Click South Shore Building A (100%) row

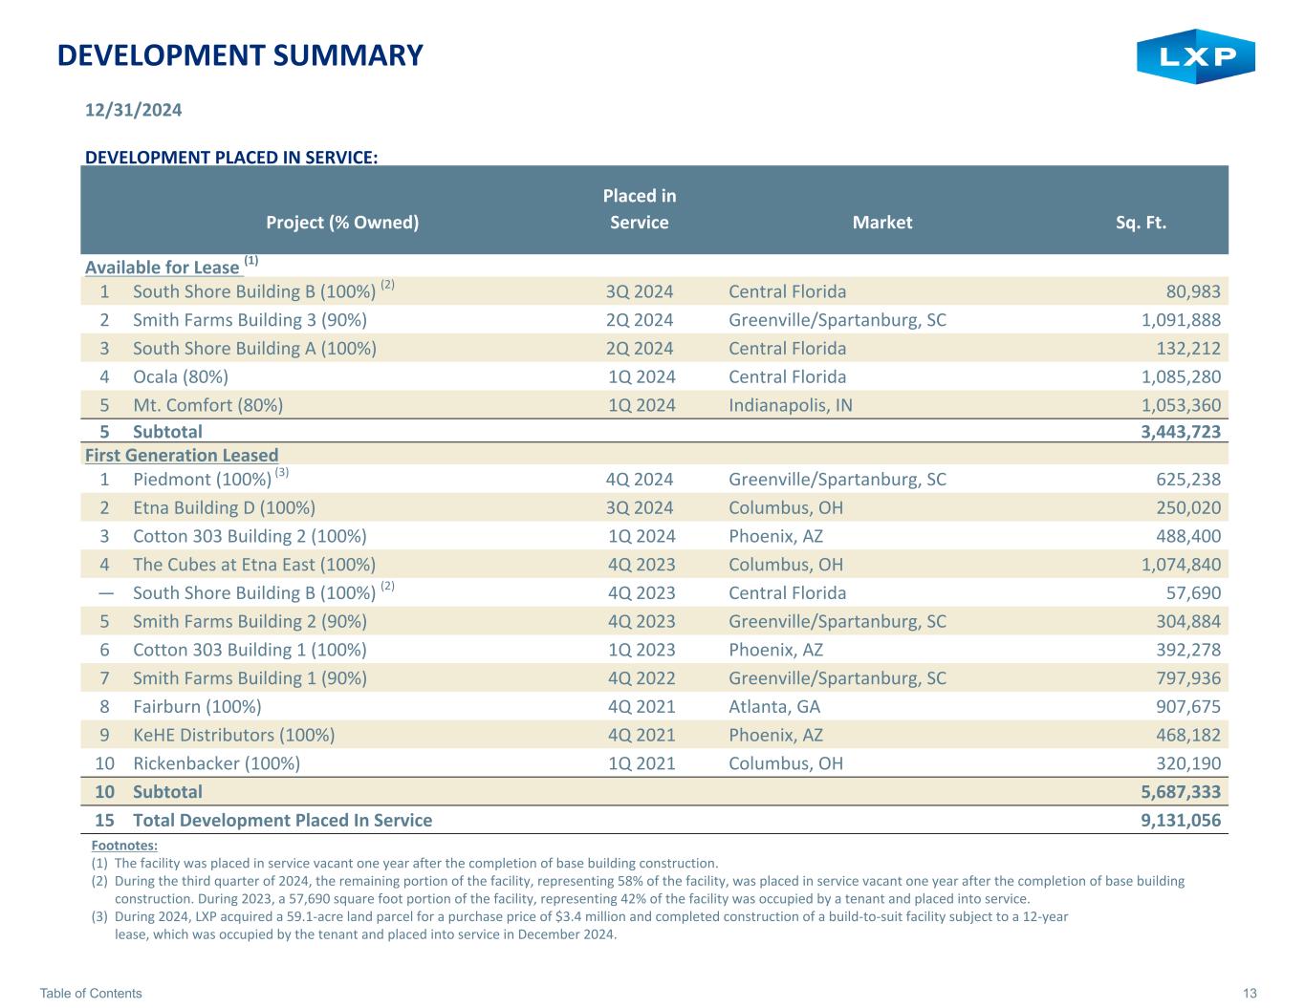pyautogui.click(x=655, y=349)
